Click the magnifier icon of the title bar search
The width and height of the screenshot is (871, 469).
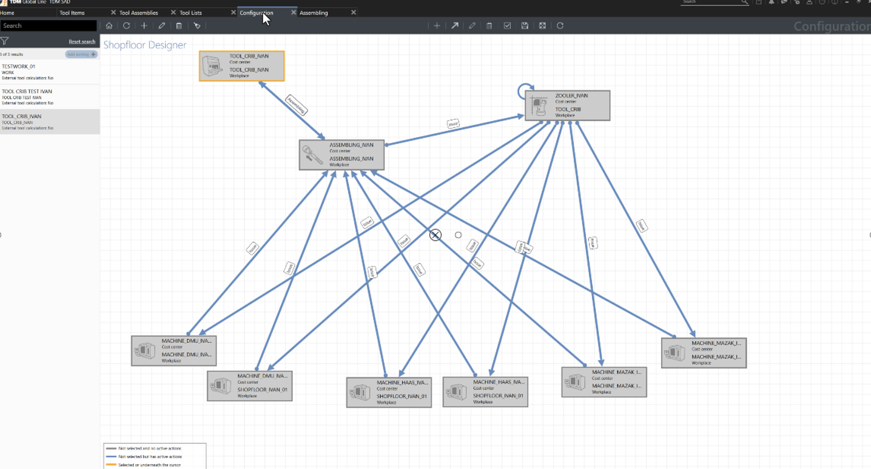point(744,2)
